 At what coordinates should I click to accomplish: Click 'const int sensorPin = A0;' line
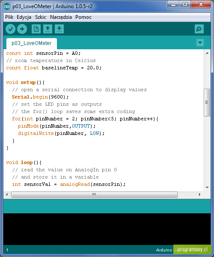point(43,53)
